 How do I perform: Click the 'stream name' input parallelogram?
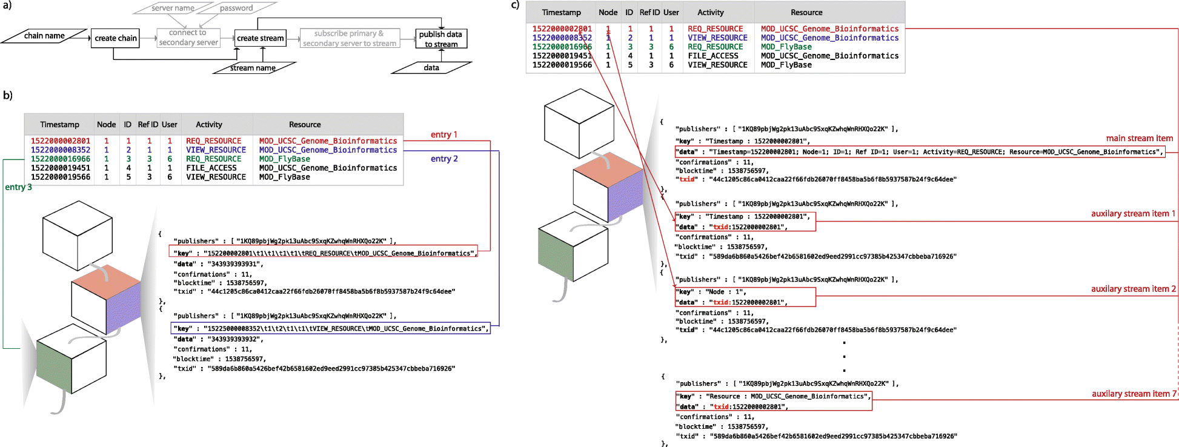click(x=254, y=68)
